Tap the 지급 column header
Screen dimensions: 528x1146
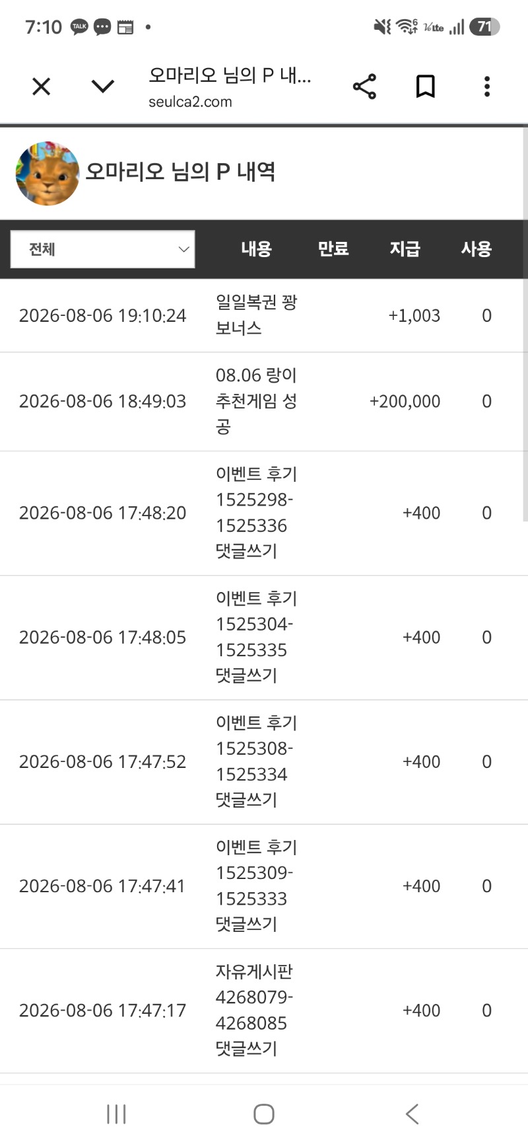click(405, 249)
